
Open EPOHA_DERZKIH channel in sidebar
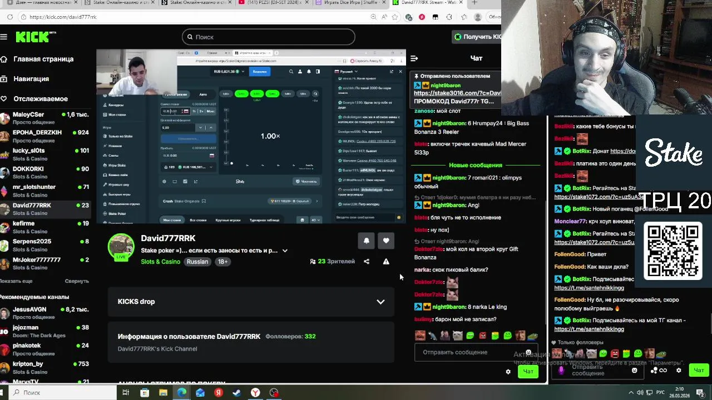click(44, 136)
